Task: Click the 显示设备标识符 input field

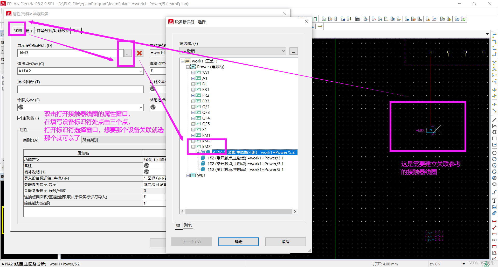Action: 71,53
